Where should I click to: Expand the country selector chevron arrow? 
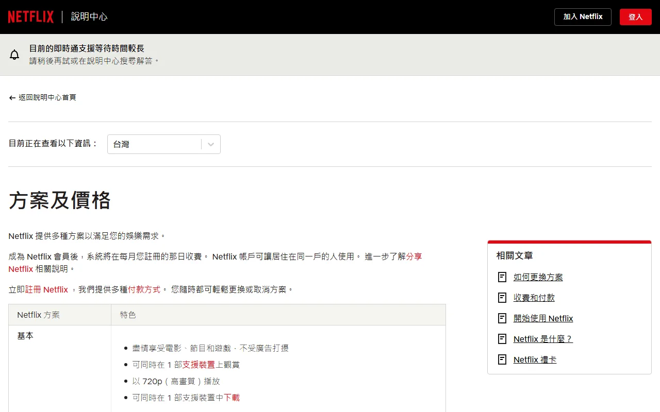click(x=211, y=144)
